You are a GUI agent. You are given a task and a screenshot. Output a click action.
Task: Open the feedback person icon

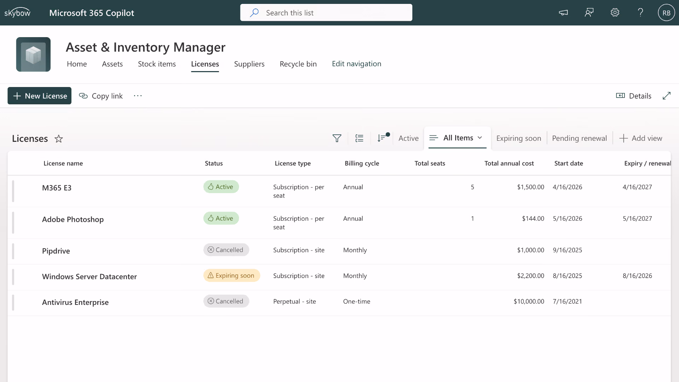tap(589, 13)
